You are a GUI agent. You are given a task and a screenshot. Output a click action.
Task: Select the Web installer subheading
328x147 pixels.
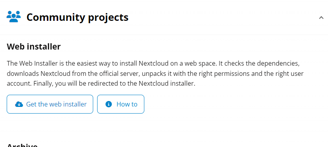tap(34, 46)
